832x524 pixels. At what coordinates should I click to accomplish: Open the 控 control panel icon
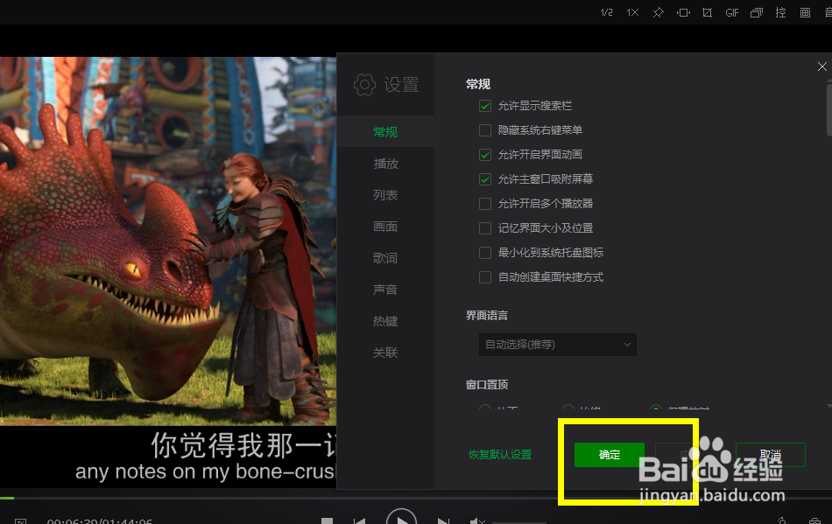click(780, 12)
